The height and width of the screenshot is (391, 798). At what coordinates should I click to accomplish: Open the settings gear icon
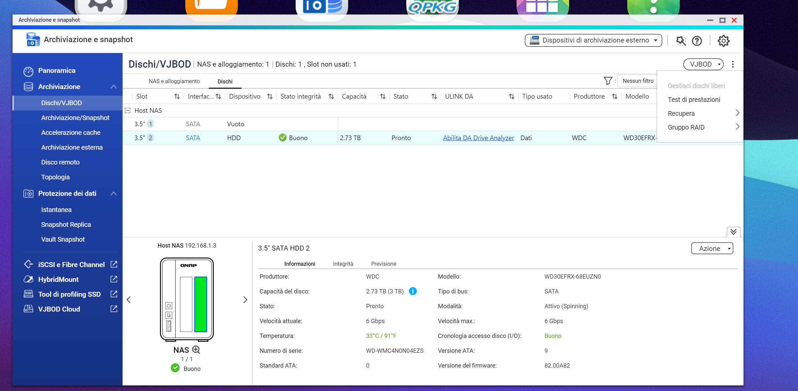point(723,41)
